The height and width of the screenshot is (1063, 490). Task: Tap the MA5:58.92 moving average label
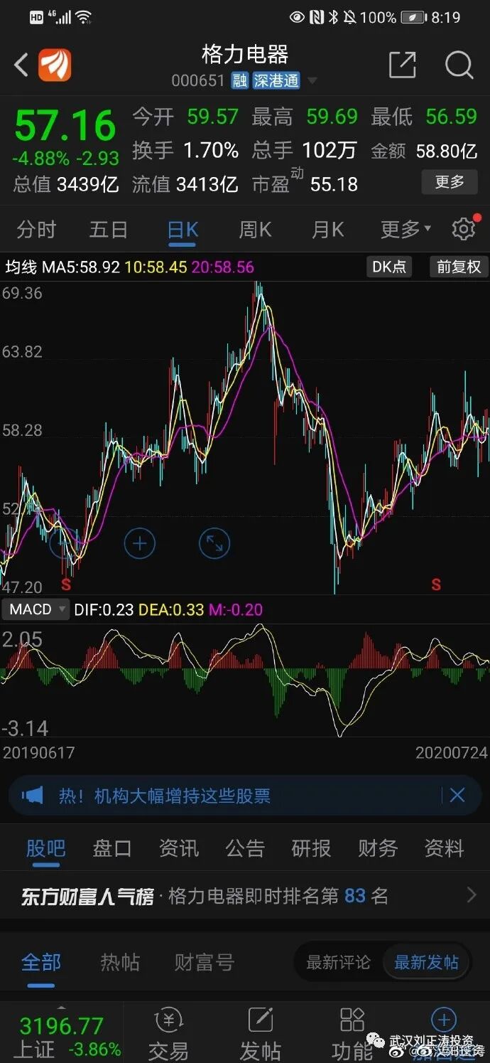pos(81,267)
